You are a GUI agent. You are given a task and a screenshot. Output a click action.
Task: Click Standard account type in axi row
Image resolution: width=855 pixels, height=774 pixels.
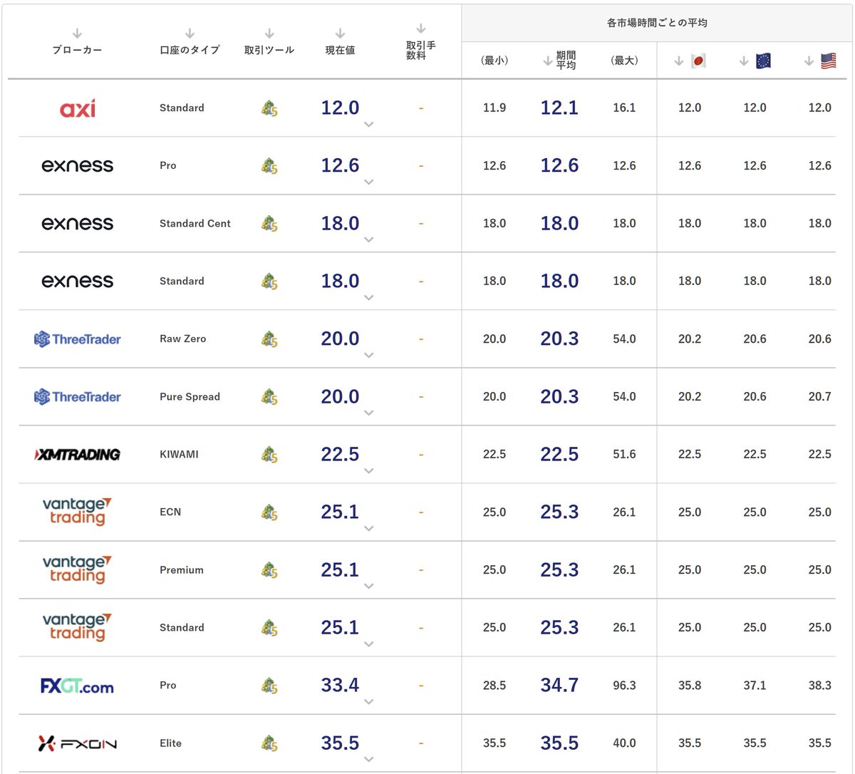(x=182, y=108)
